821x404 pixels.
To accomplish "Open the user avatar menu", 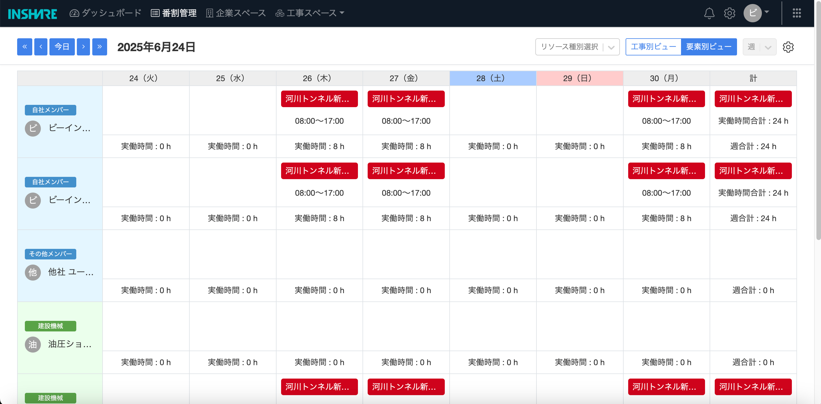I will pos(756,13).
